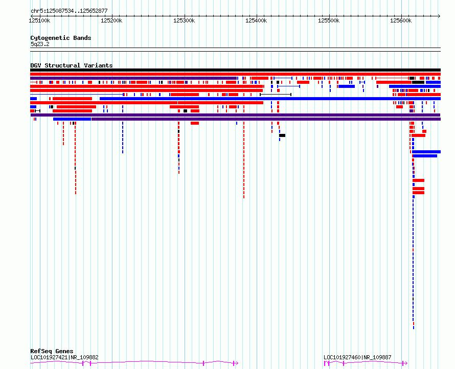Click the 125100k ruler tick label
Screen dimensions: 455x369
(x=39, y=20)
